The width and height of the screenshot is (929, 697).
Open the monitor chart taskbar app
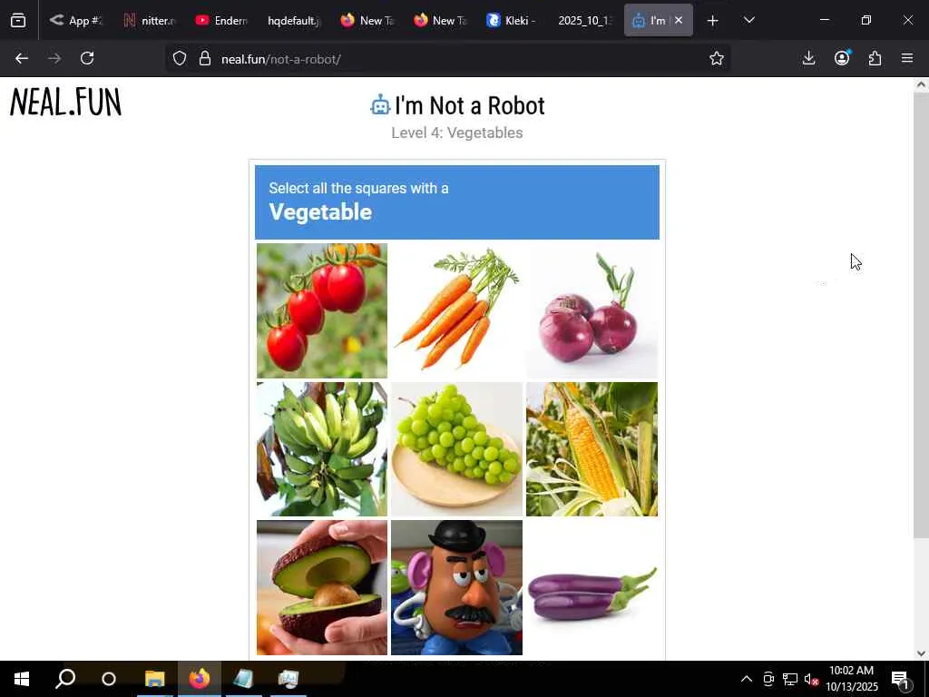click(x=288, y=679)
